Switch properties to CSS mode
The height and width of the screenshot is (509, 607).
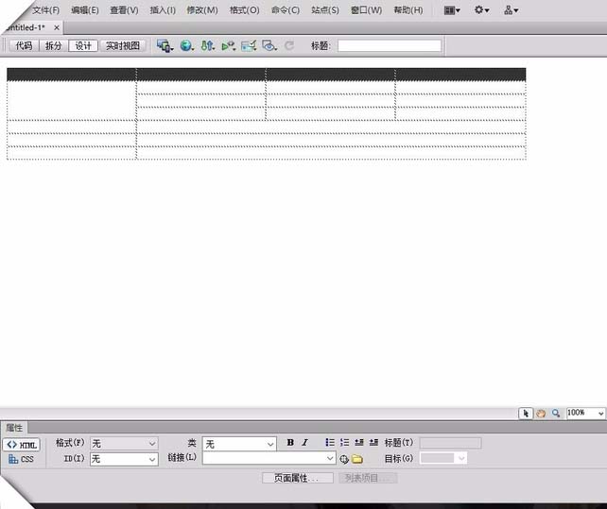coord(22,459)
